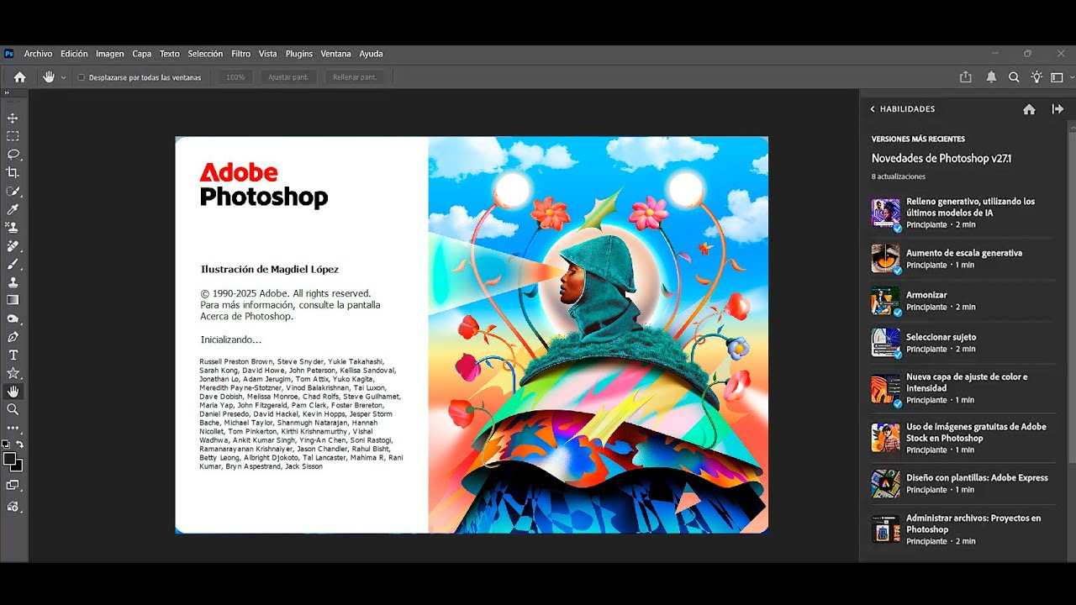The width and height of the screenshot is (1076, 605).
Task: Open the Vista menu
Action: coord(267,54)
